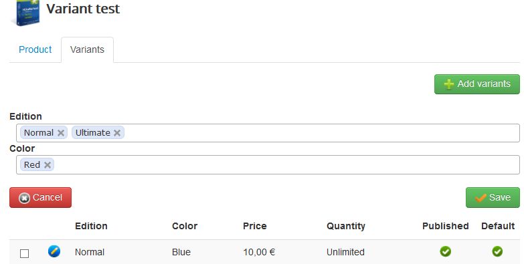Viewport: 524px width, 264px height.
Task: Click the X icon on Cancel button
Action: [x=24, y=198]
